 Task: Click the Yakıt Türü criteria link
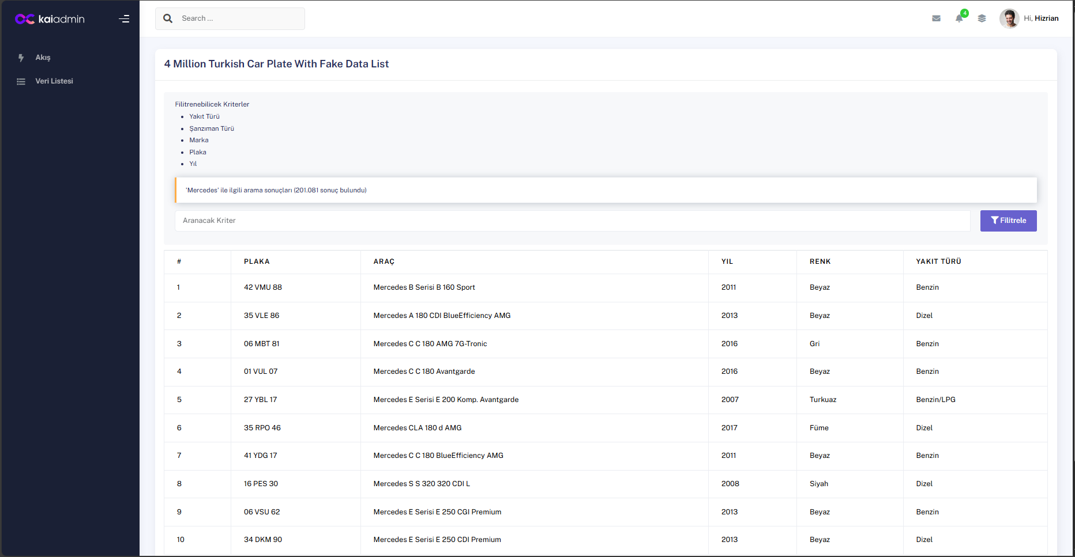tap(204, 116)
